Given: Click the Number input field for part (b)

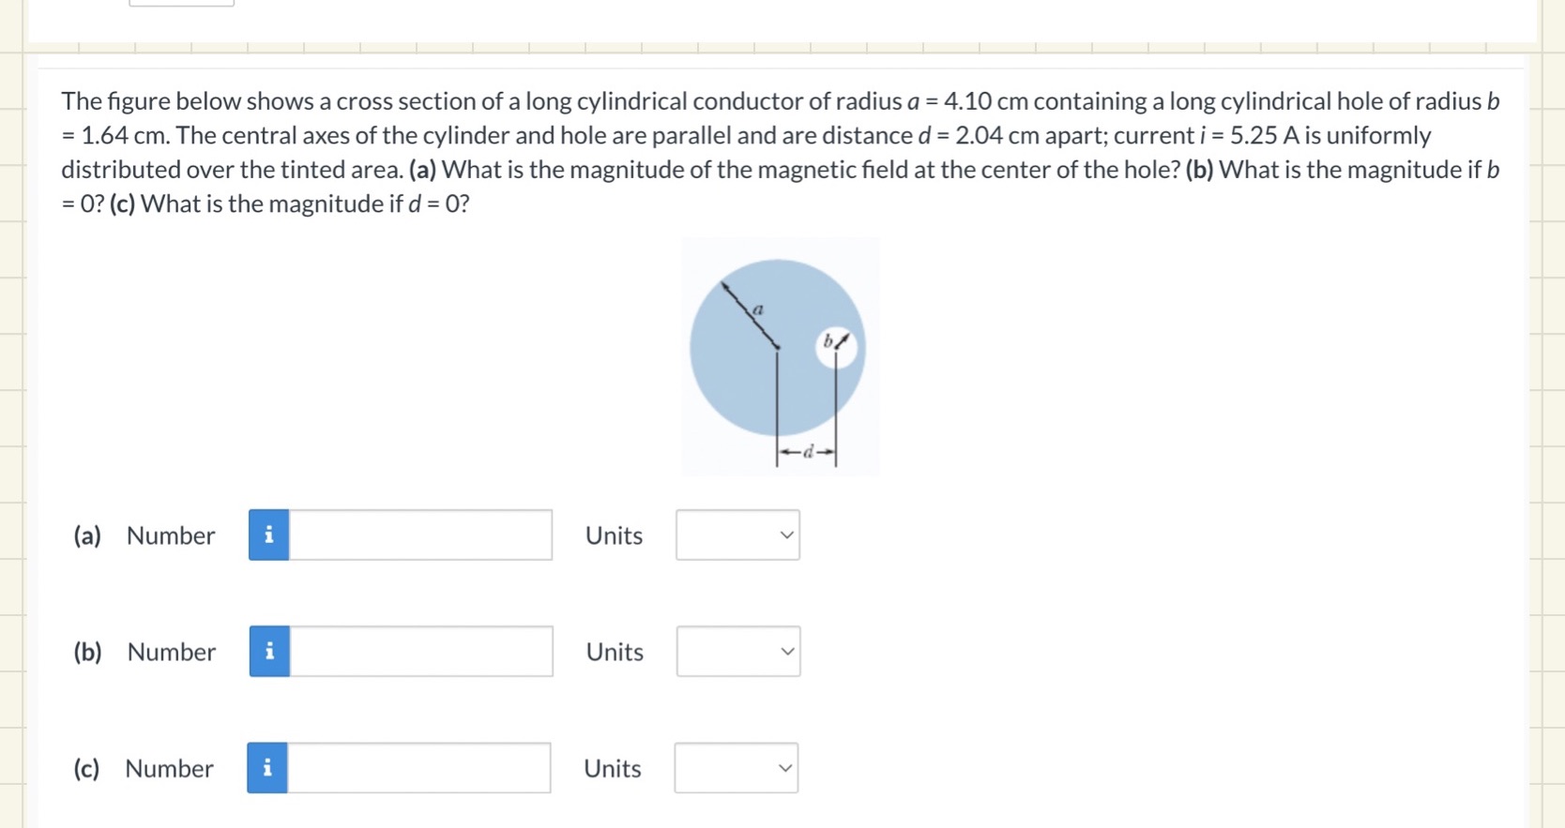Looking at the screenshot, I should pyautogui.click(x=420, y=651).
